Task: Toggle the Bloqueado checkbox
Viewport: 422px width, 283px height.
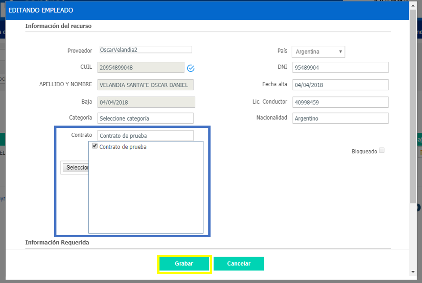Action: (382, 150)
